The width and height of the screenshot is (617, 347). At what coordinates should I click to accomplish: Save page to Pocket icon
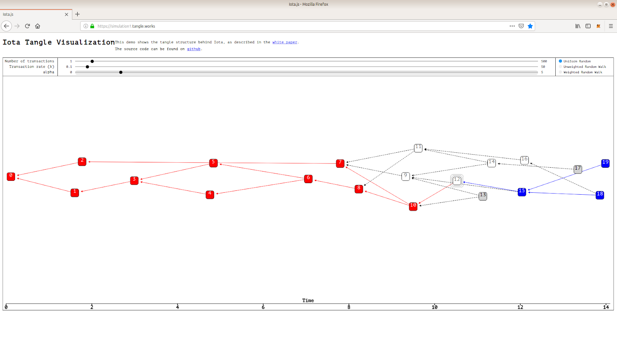click(521, 26)
